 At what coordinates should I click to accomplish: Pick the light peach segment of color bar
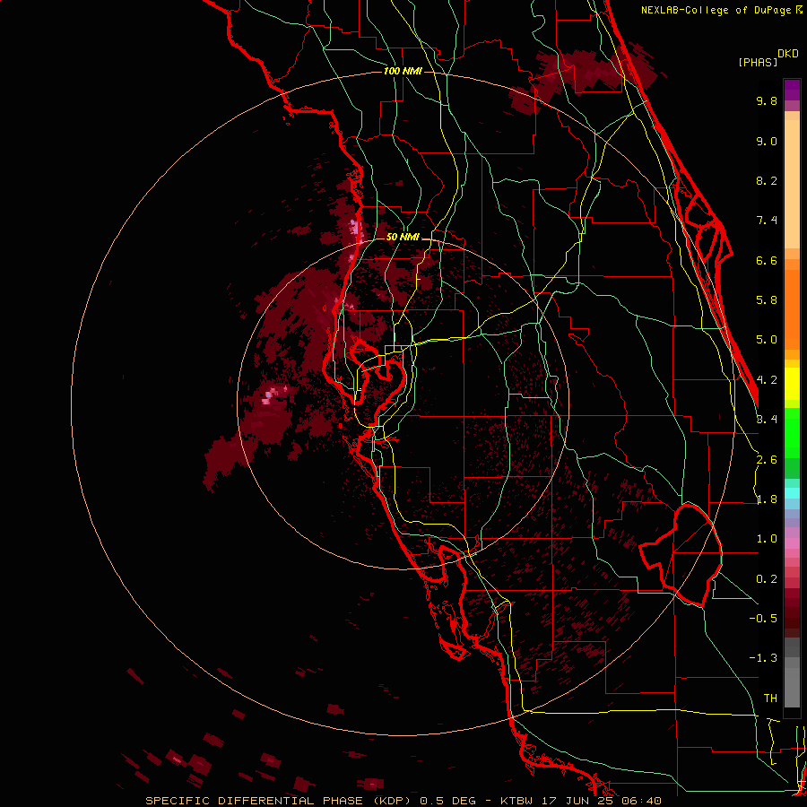pyautogui.click(x=792, y=184)
